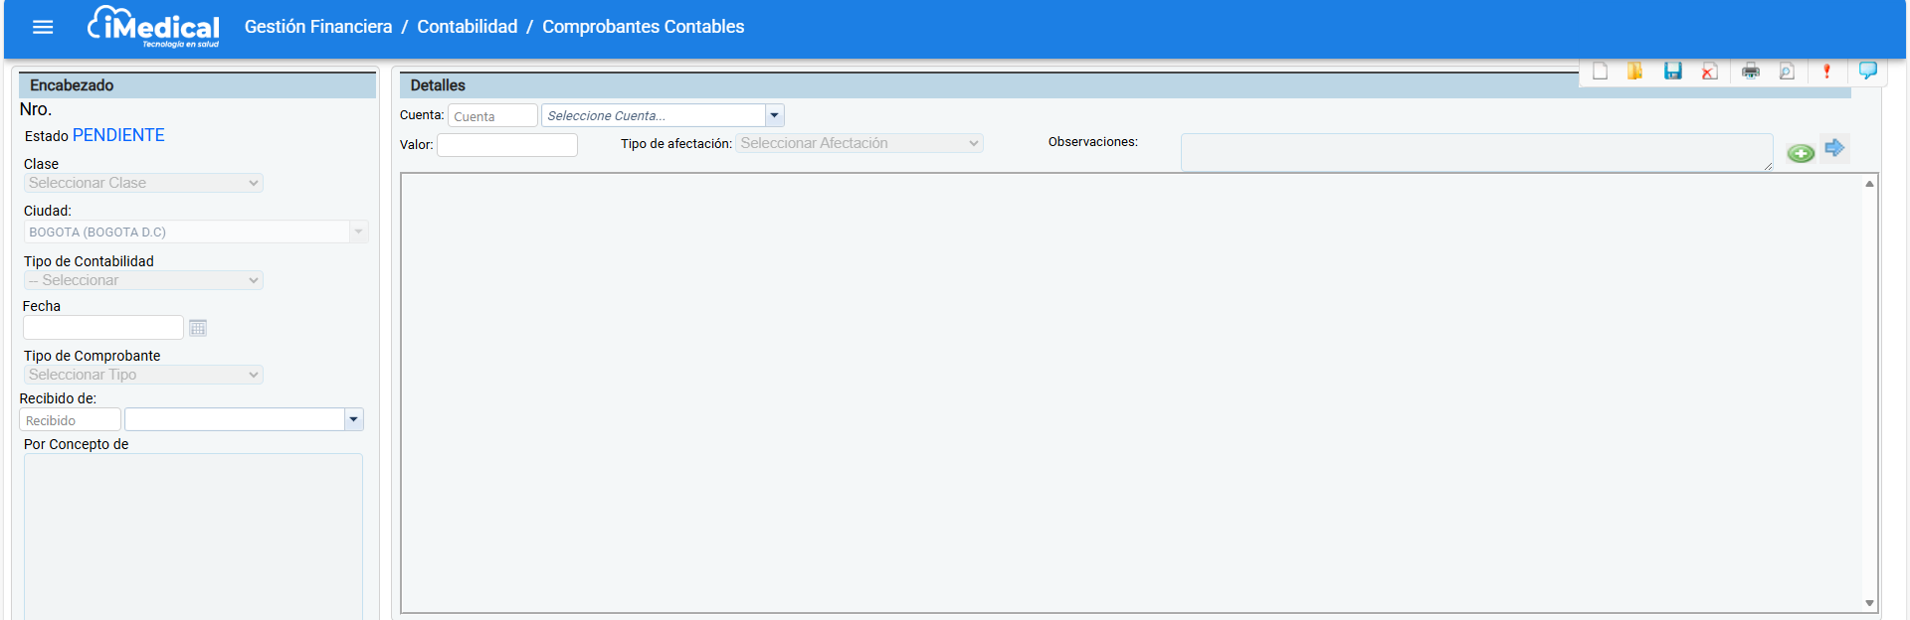Expand the Seleccione Cuenta dropdown
This screenshot has width=1910, height=620.
point(774,115)
